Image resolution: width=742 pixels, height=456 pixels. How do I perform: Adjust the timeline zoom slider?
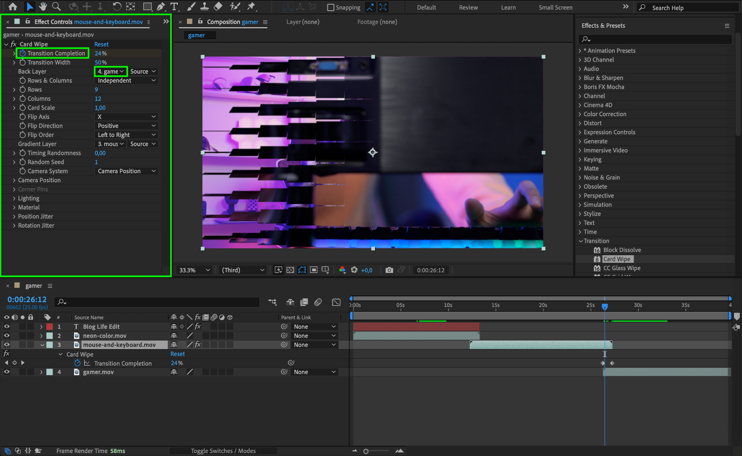[x=366, y=451]
